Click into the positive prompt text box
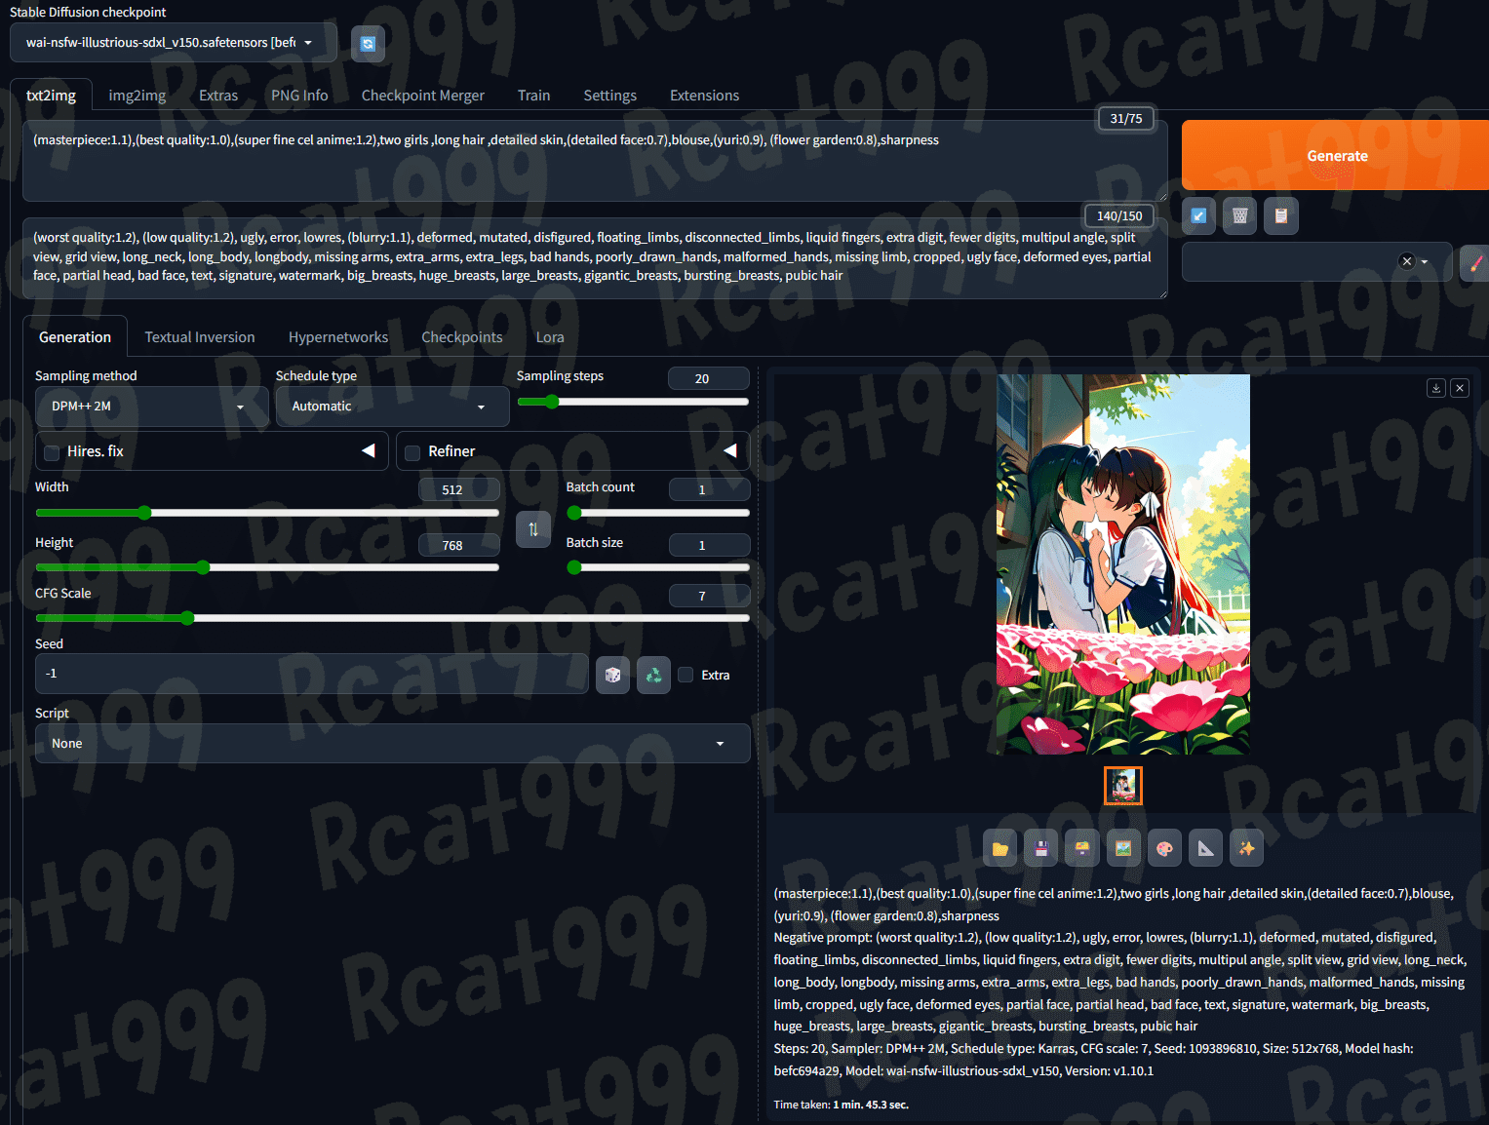 click(595, 161)
